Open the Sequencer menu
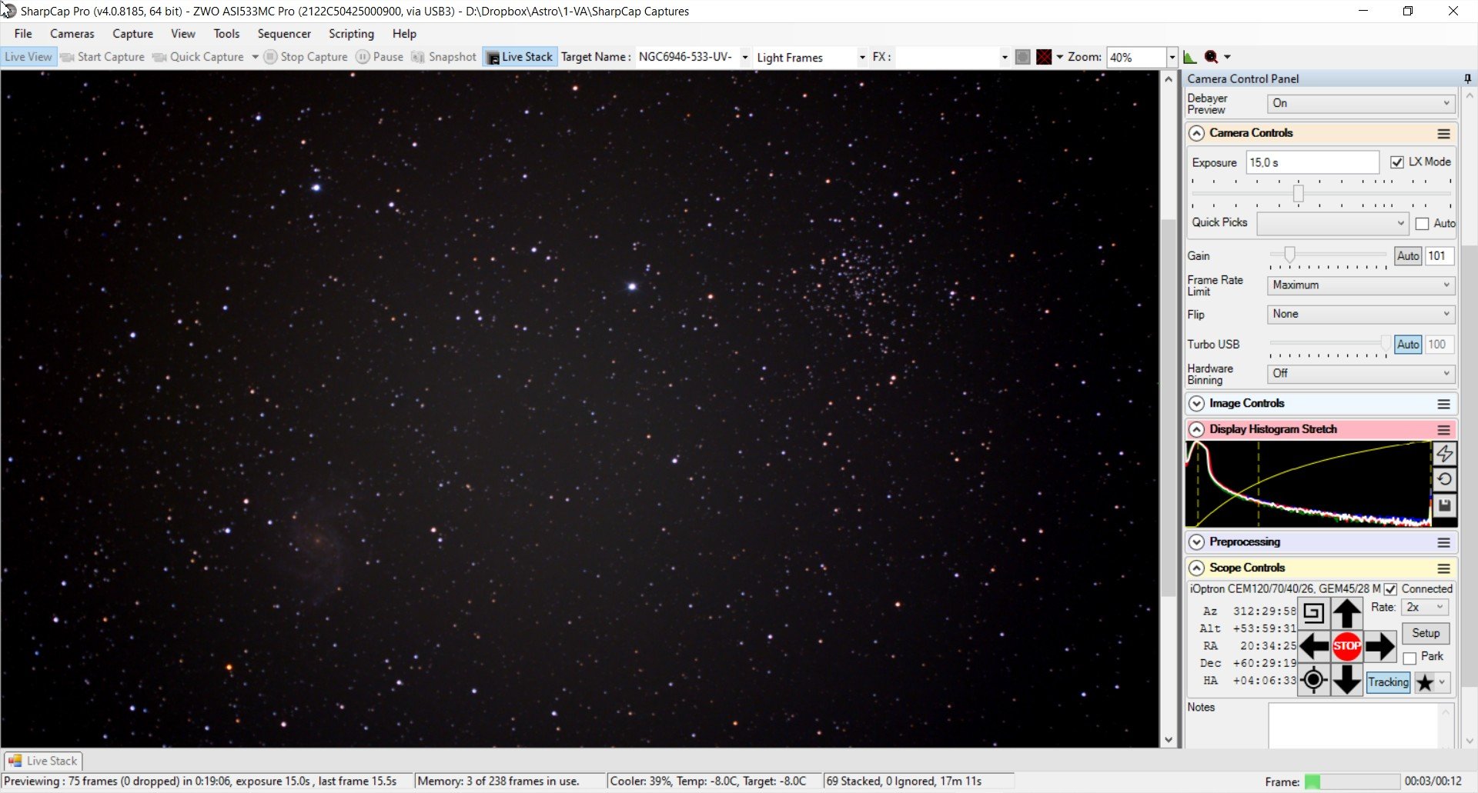The height and width of the screenshot is (793, 1478). 284,34
